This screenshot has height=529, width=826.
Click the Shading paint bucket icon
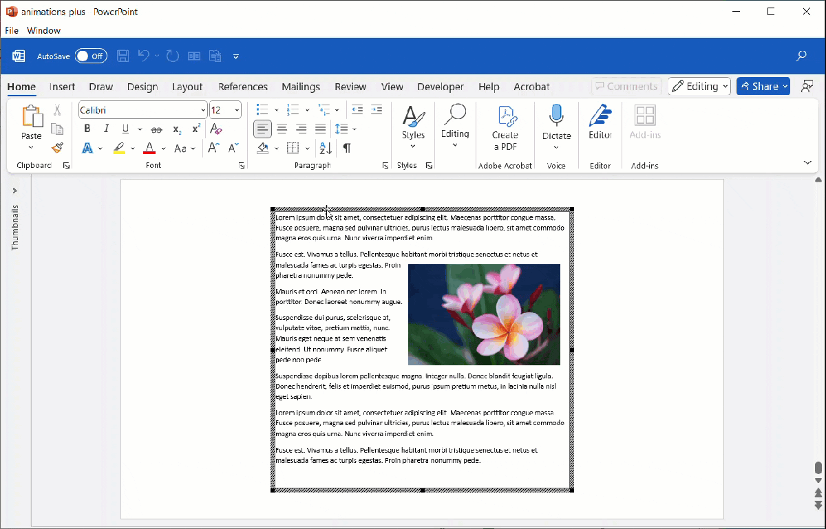tap(263, 148)
